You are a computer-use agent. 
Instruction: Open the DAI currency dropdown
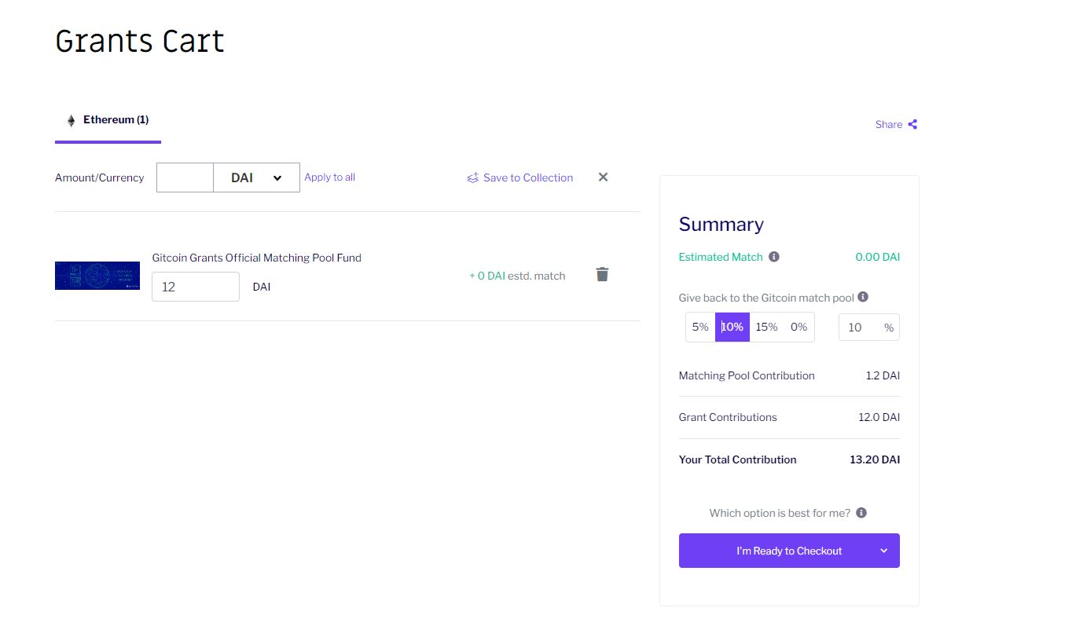point(256,178)
